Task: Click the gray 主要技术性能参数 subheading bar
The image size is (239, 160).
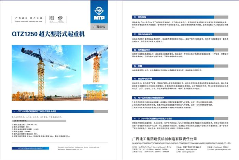Action: [22, 120]
